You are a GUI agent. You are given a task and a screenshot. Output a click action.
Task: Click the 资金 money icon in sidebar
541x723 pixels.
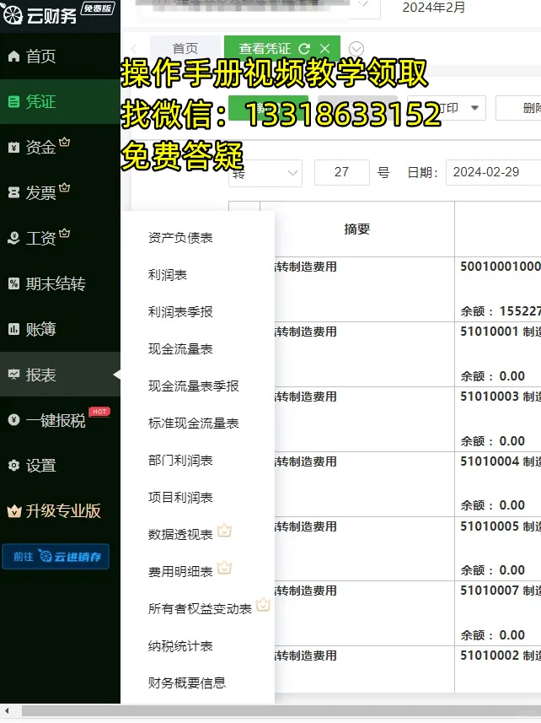(13, 147)
